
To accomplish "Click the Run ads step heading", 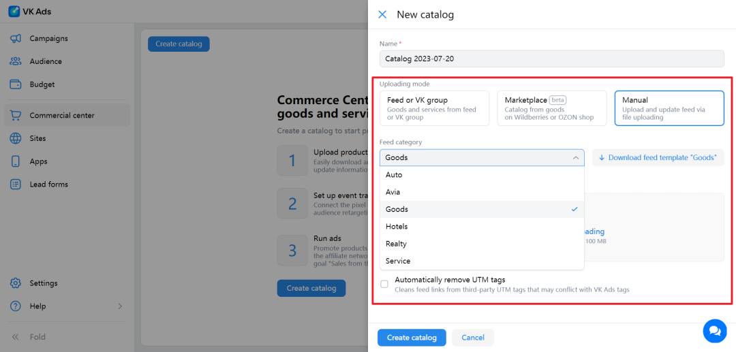I will tap(328, 238).
